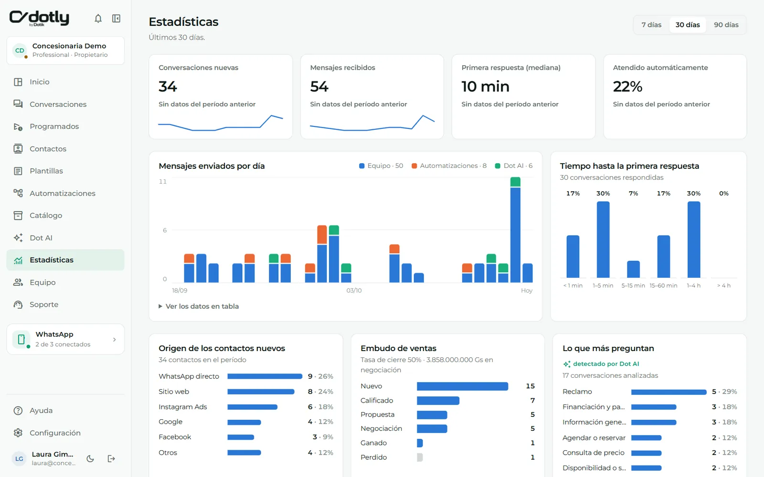Open Equipo section
764x477 pixels.
point(65,282)
